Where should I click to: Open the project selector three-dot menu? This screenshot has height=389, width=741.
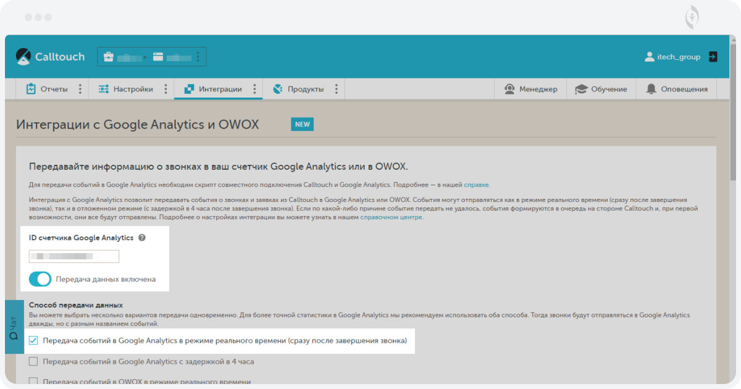(x=198, y=57)
